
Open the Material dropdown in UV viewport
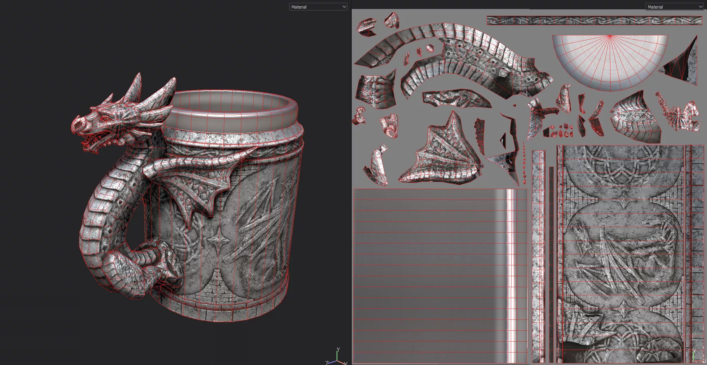[674, 7]
